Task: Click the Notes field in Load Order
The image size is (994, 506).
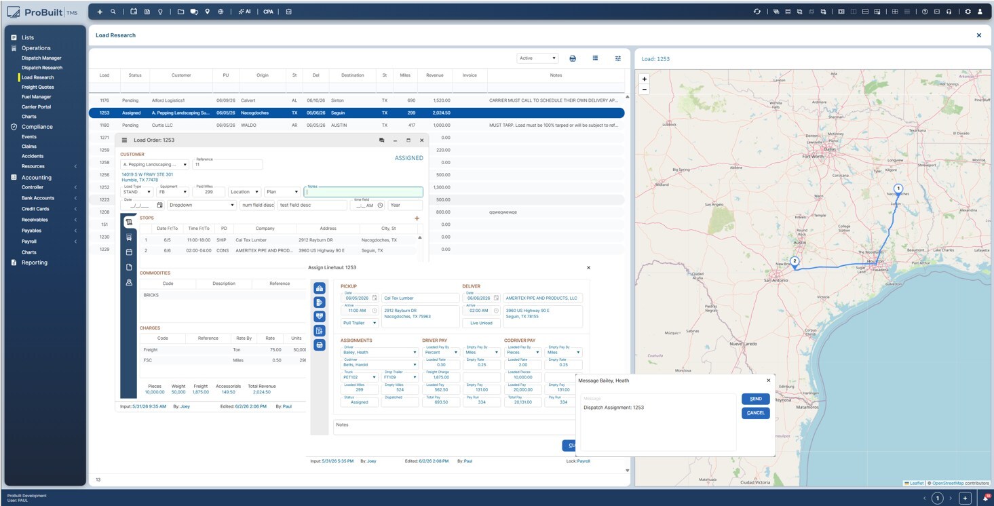Action: [363, 192]
